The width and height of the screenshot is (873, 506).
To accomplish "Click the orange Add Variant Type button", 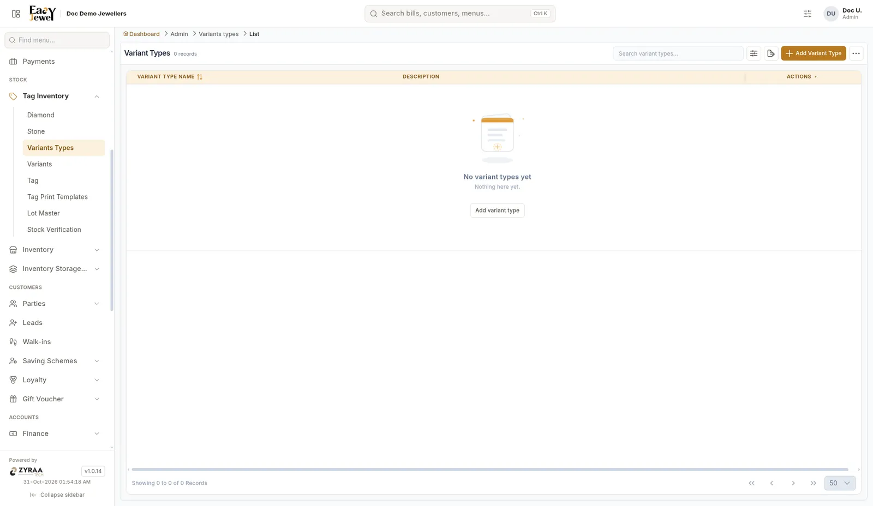I will (814, 53).
